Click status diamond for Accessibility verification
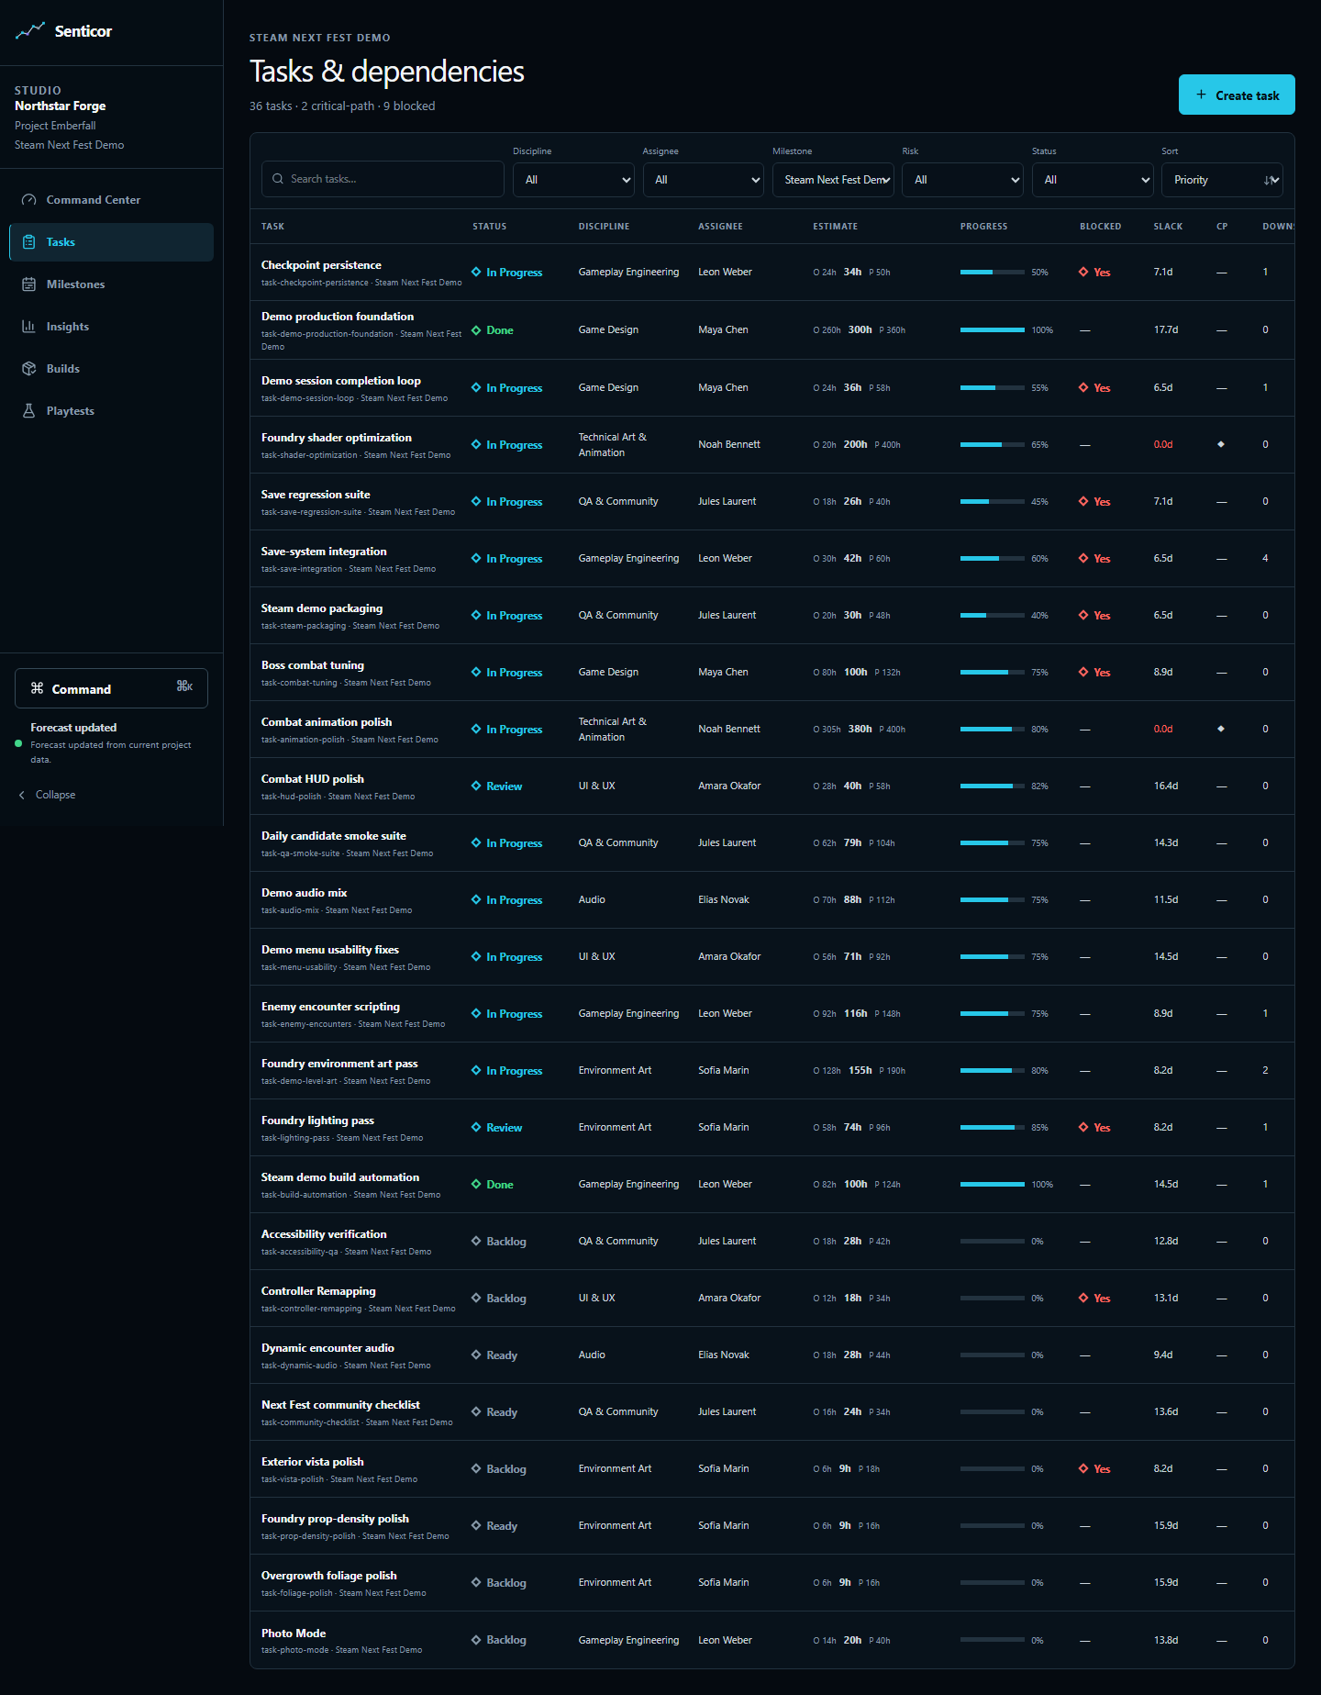The image size is (1321, 1695). coord(476,1241)
